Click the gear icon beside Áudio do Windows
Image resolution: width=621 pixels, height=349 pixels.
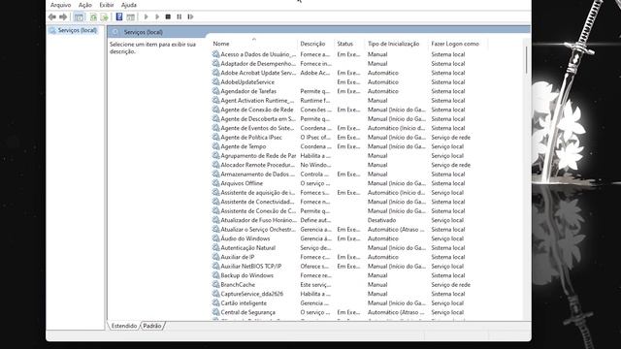click(x=215, y=238)
